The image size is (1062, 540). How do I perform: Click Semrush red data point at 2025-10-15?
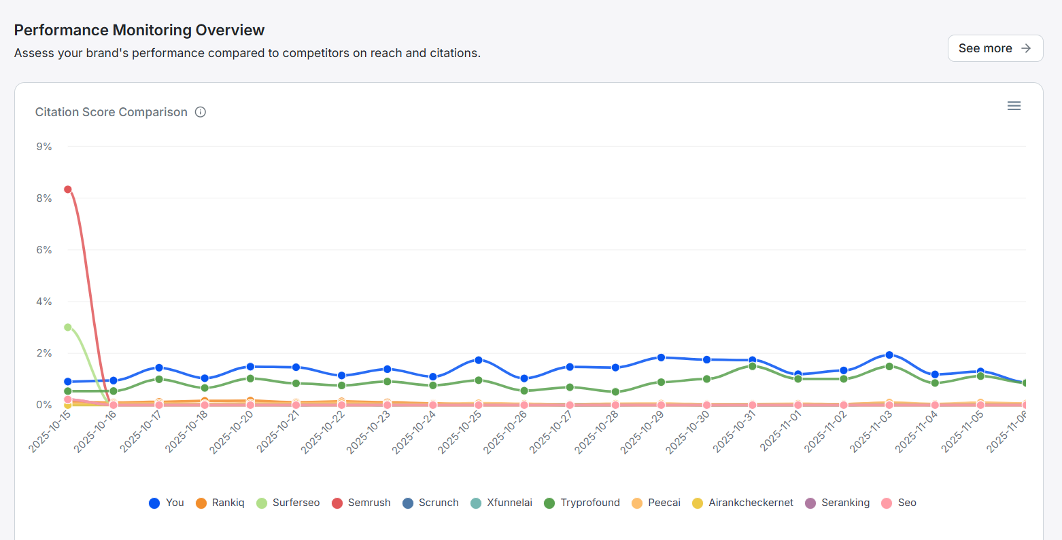68,190
